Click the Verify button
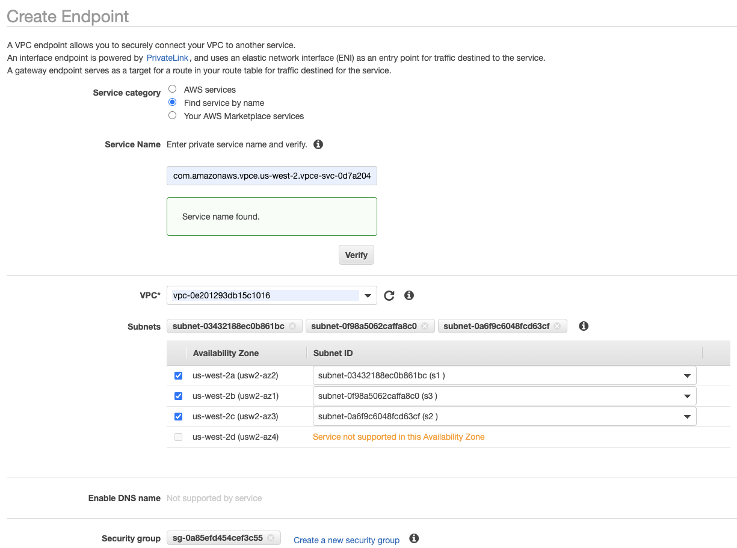737x548 pixels. 356,255
